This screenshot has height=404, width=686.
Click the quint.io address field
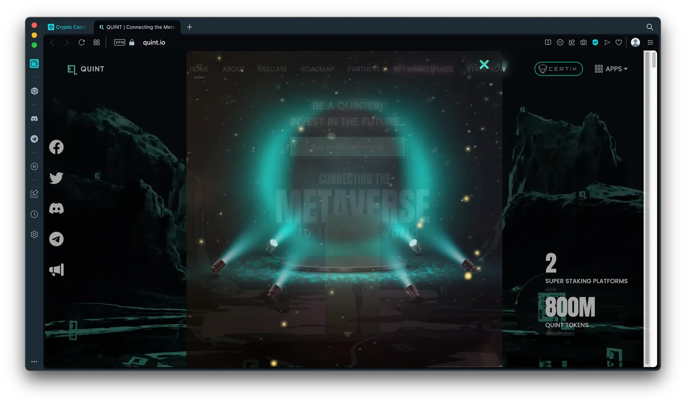point(154,42)
